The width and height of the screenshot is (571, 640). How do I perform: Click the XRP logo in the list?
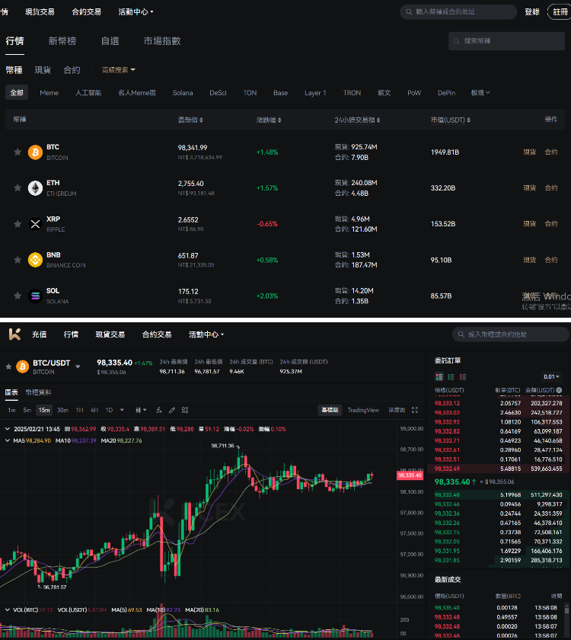point(36,224)
